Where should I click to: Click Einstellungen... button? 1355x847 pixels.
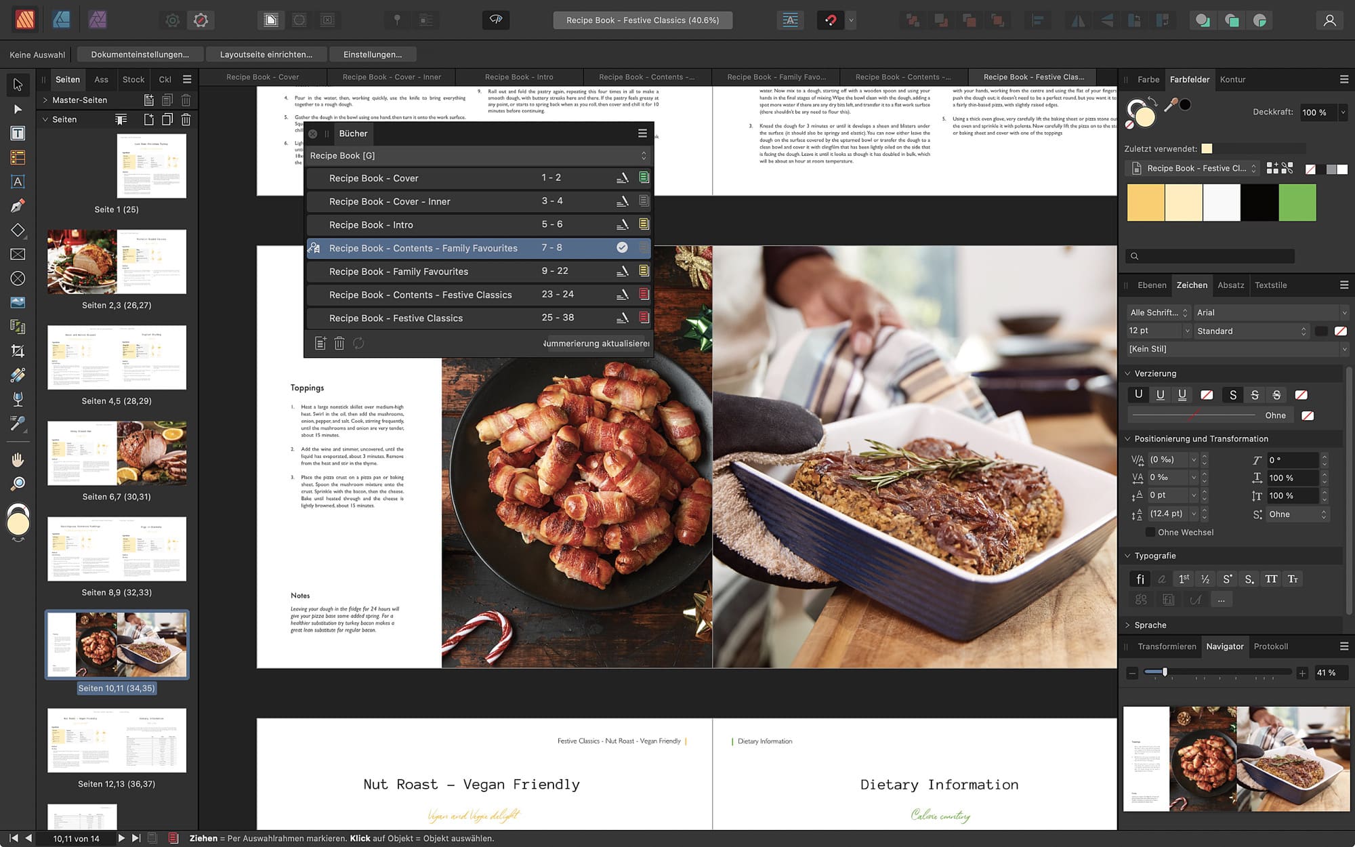click(x=373, y=54)
